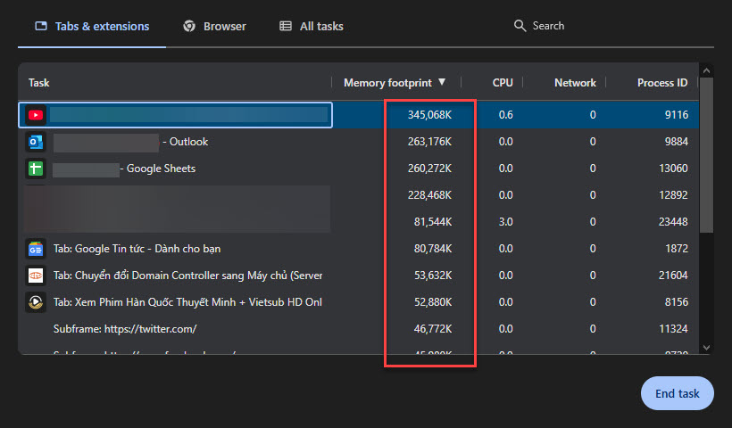Click the magnifier icon beside Search
The height and width of the screenshot is (428, 732).
(520, 26)
